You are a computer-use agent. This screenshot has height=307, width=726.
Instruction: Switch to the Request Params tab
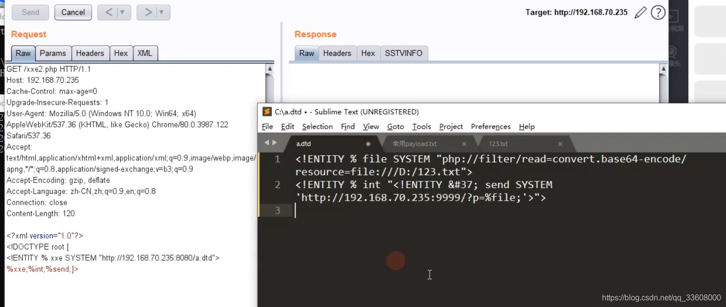[x=53, y=53]
